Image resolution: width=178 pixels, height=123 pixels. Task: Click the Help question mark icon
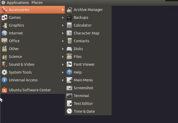(69, 72)
